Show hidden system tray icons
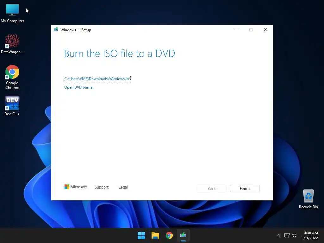The width and height of the screenshot is (324, 243). pos(278,235)
